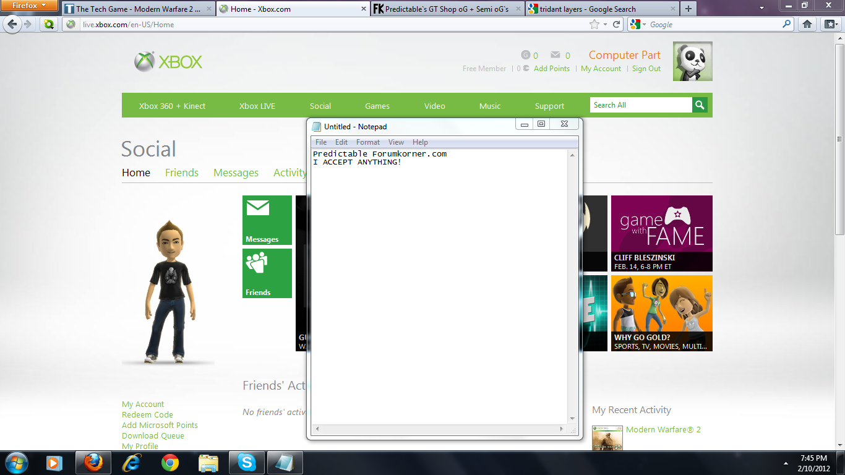Open the Music navigation menu
This screenshot has height=475, width=845.
(490, 106)
